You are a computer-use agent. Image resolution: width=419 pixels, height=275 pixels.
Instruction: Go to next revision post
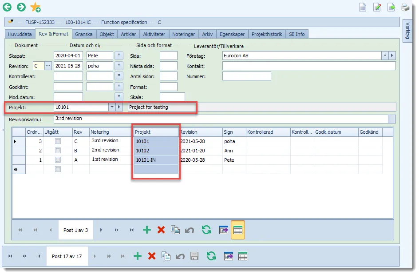pyautogui.click(x=101, y=230)
